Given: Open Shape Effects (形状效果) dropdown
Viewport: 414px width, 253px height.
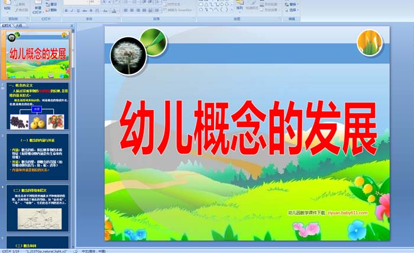Looking at the screenshot, I should (x=269, y=10).
